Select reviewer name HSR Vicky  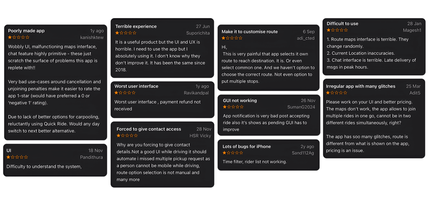[x=200, y=136]
